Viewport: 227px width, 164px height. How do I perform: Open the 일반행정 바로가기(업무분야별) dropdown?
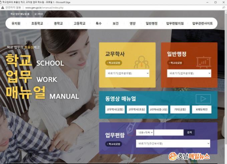coord(189,73)
